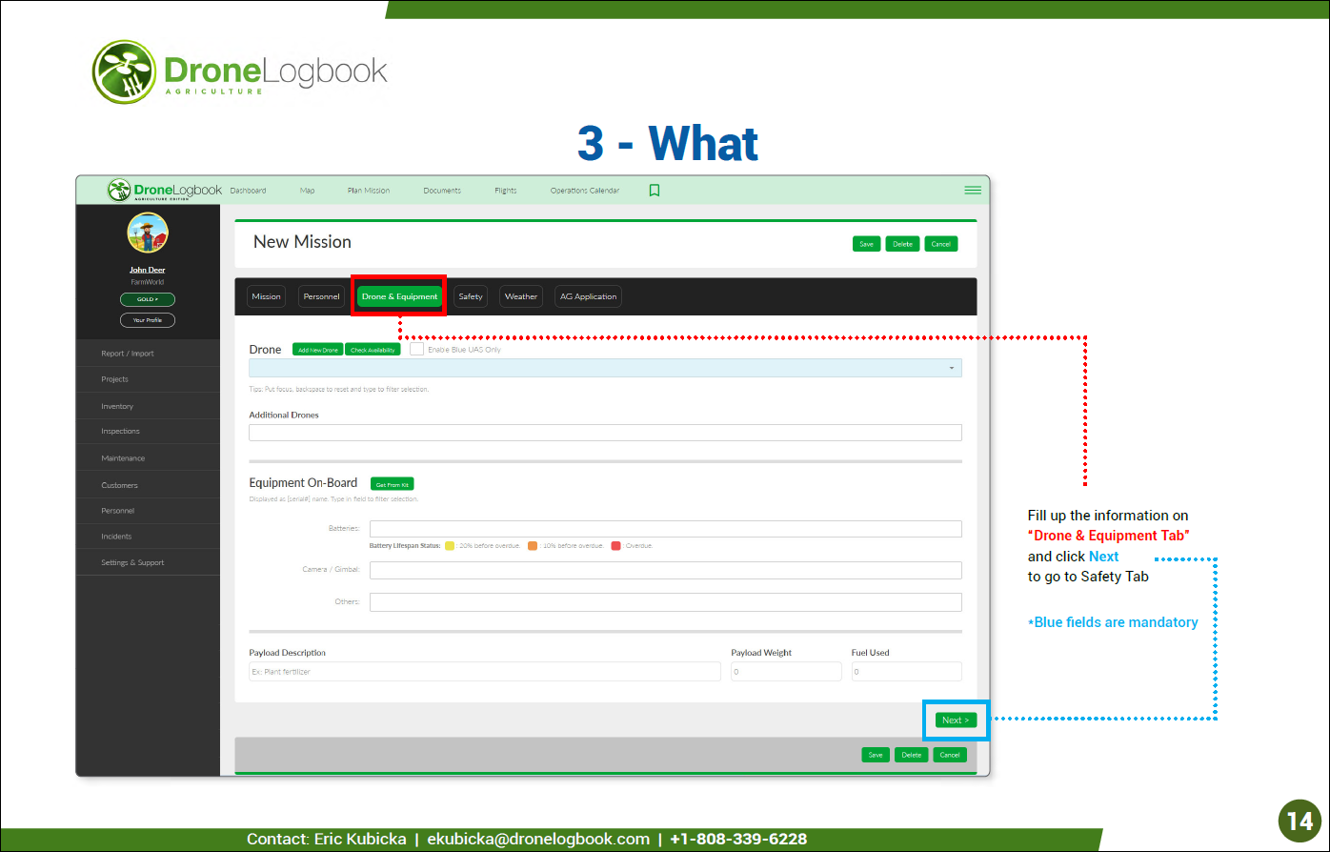Switch to the Safety tab
1330x852 pixels.
point(471,296)
